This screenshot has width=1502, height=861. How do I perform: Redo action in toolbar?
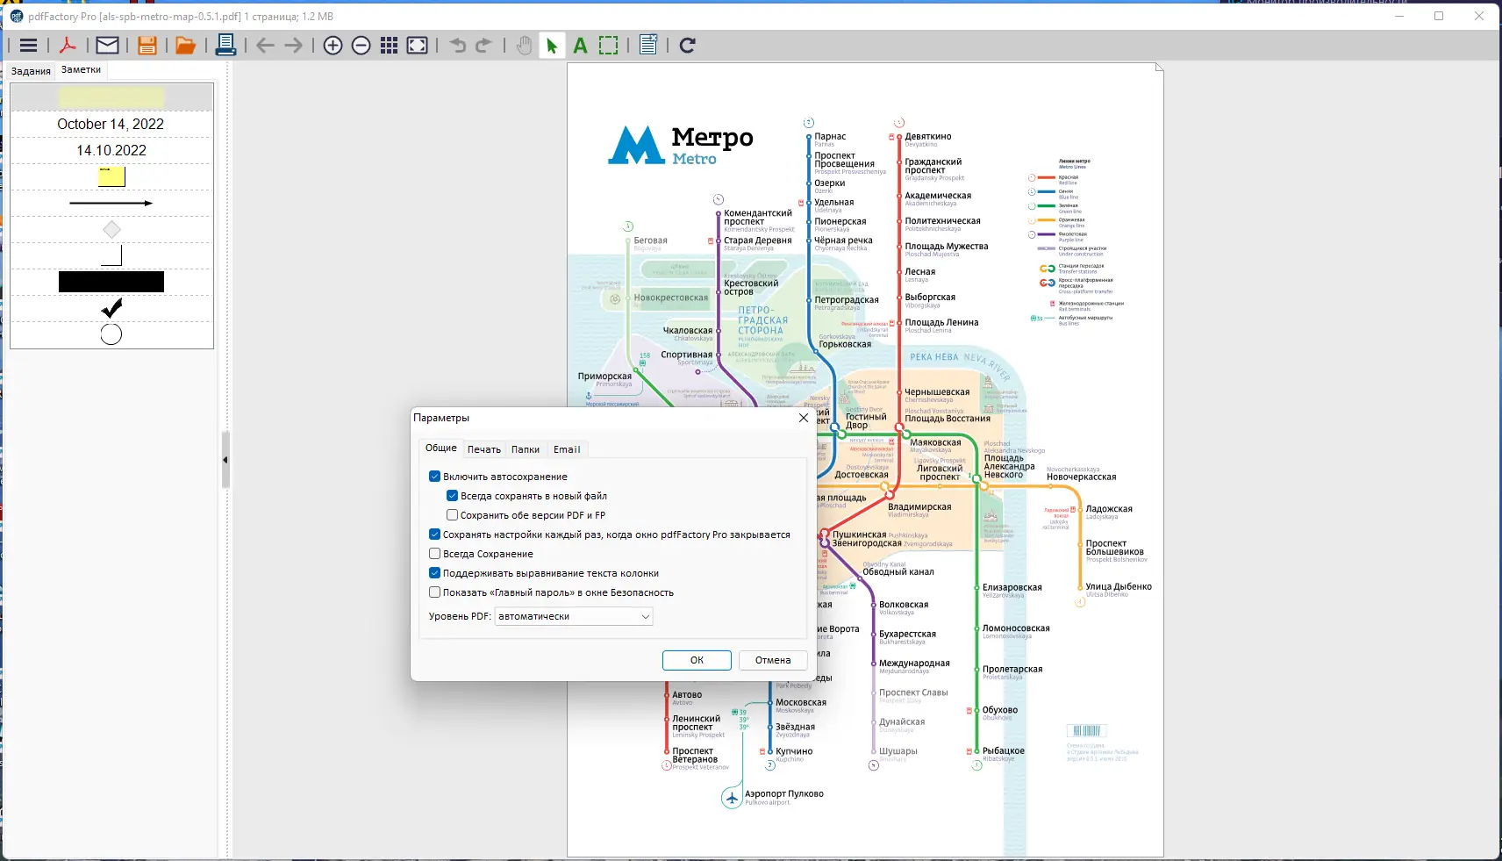click(483, 46)
